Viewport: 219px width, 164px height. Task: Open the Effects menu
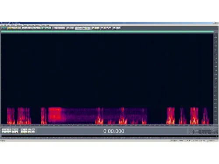point(13,25)
